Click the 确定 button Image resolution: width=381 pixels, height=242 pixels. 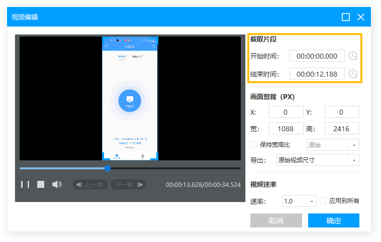tap(333, 221)
